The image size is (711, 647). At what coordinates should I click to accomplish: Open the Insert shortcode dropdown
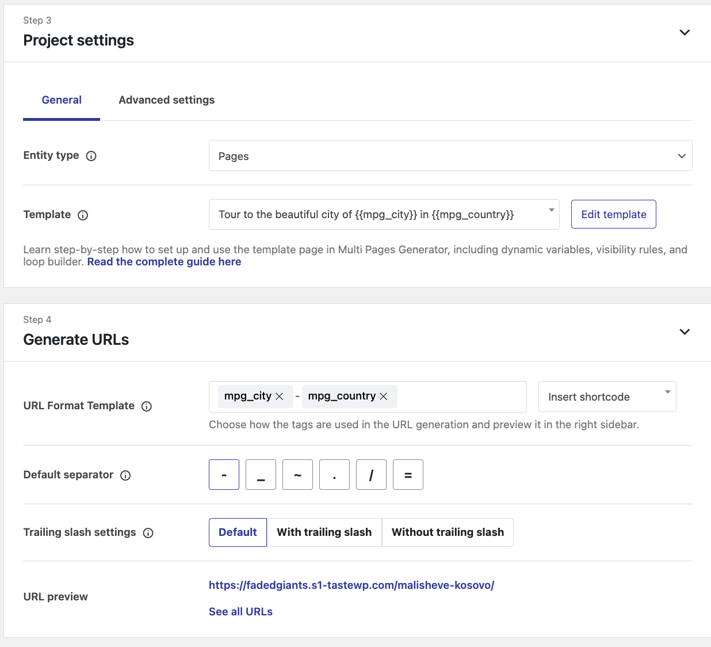[x=607, y=397]
